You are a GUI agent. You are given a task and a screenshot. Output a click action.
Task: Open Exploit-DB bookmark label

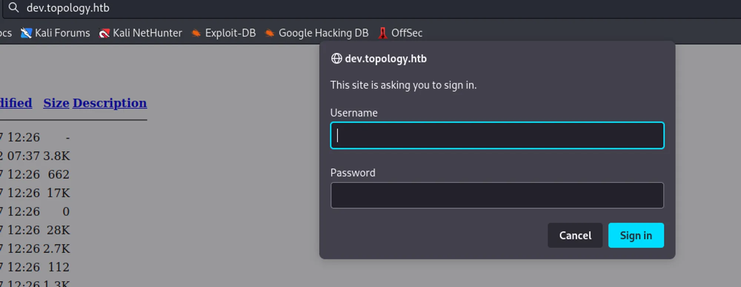pyautogui.click(x=230, y=33)
